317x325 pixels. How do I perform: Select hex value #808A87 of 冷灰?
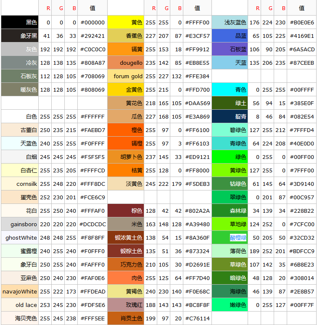coord(92,63)
